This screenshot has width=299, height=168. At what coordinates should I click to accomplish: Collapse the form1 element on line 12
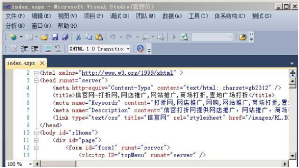point(36,148)
